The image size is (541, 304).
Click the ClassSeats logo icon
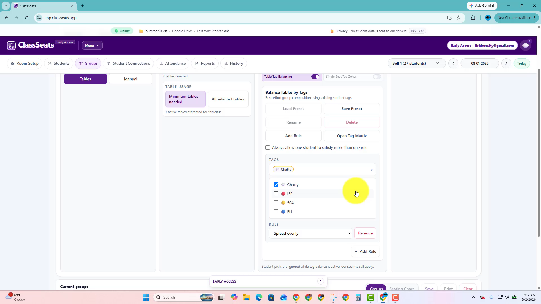point(11,45)
